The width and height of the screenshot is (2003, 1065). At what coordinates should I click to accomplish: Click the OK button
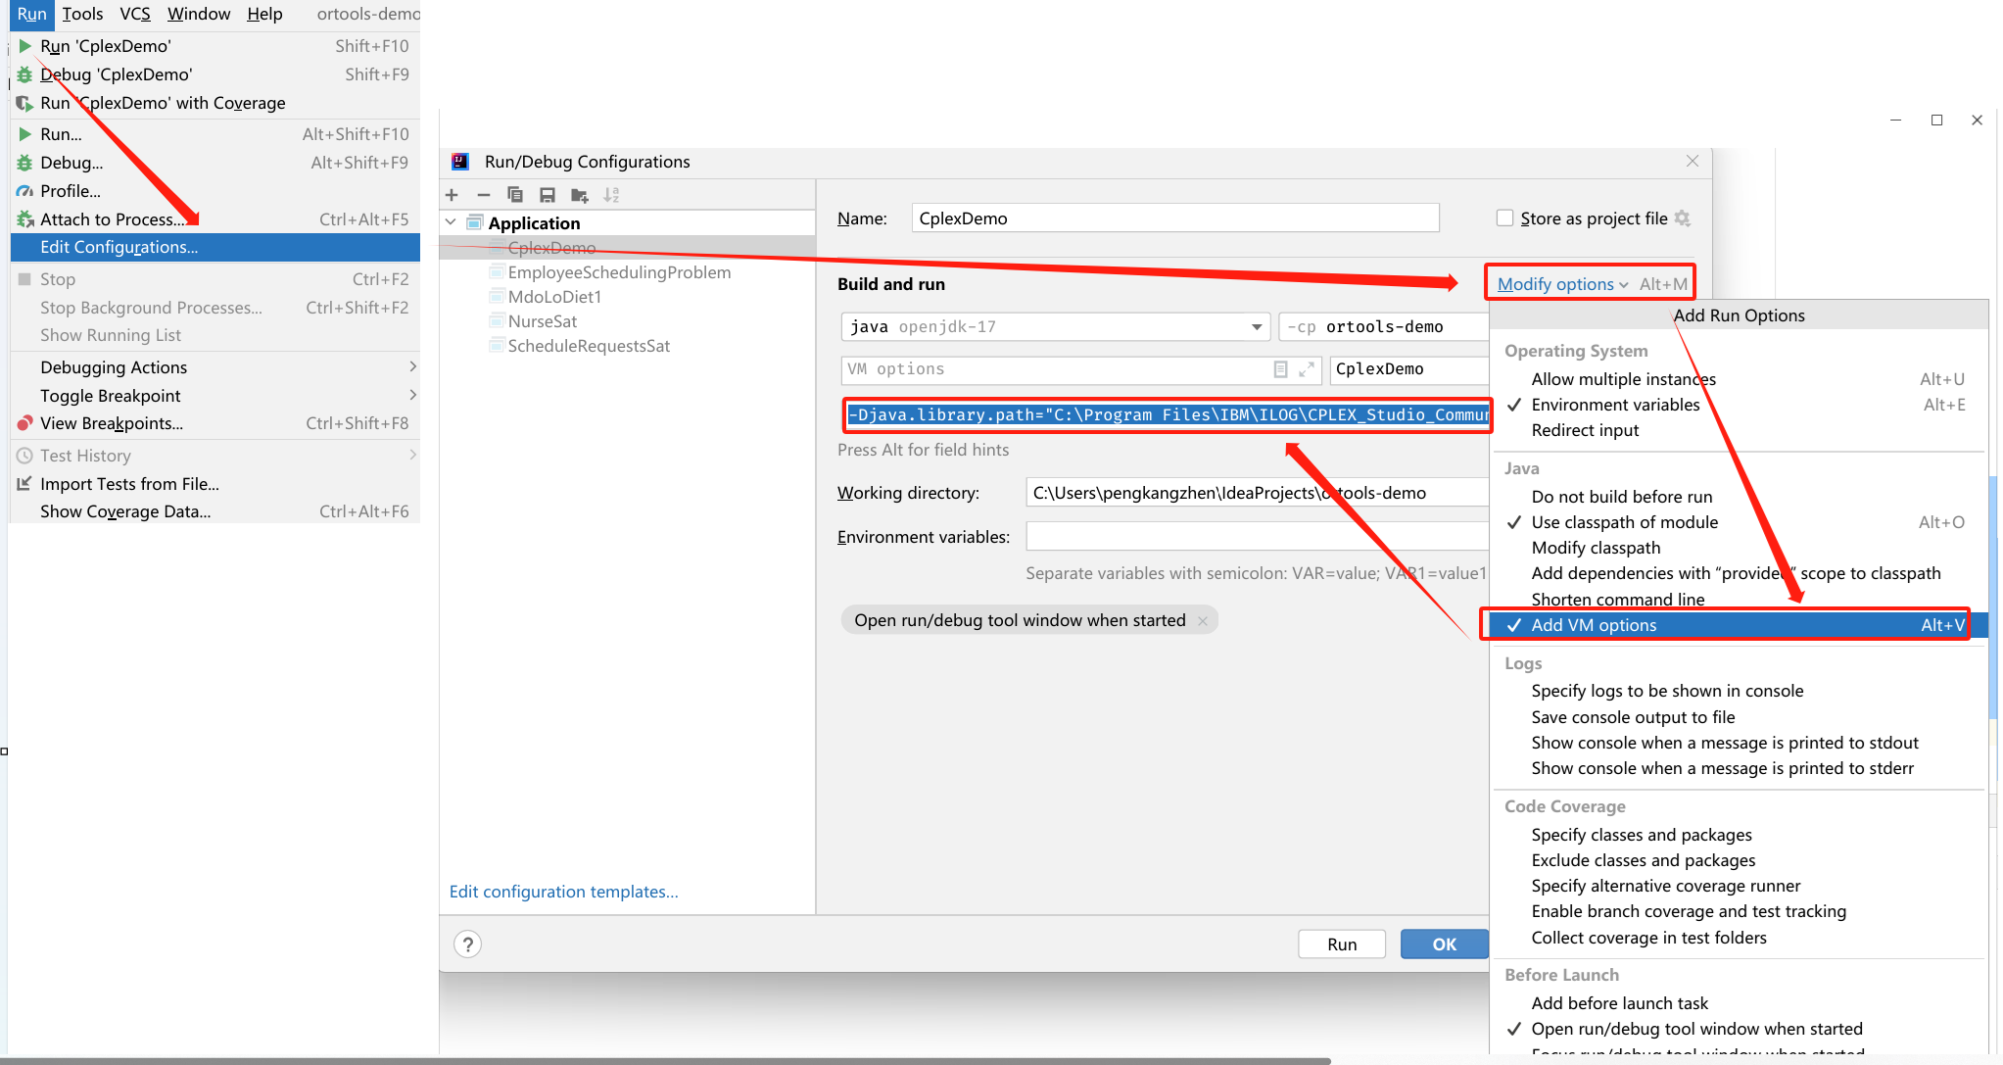[x=1444, y=944]
